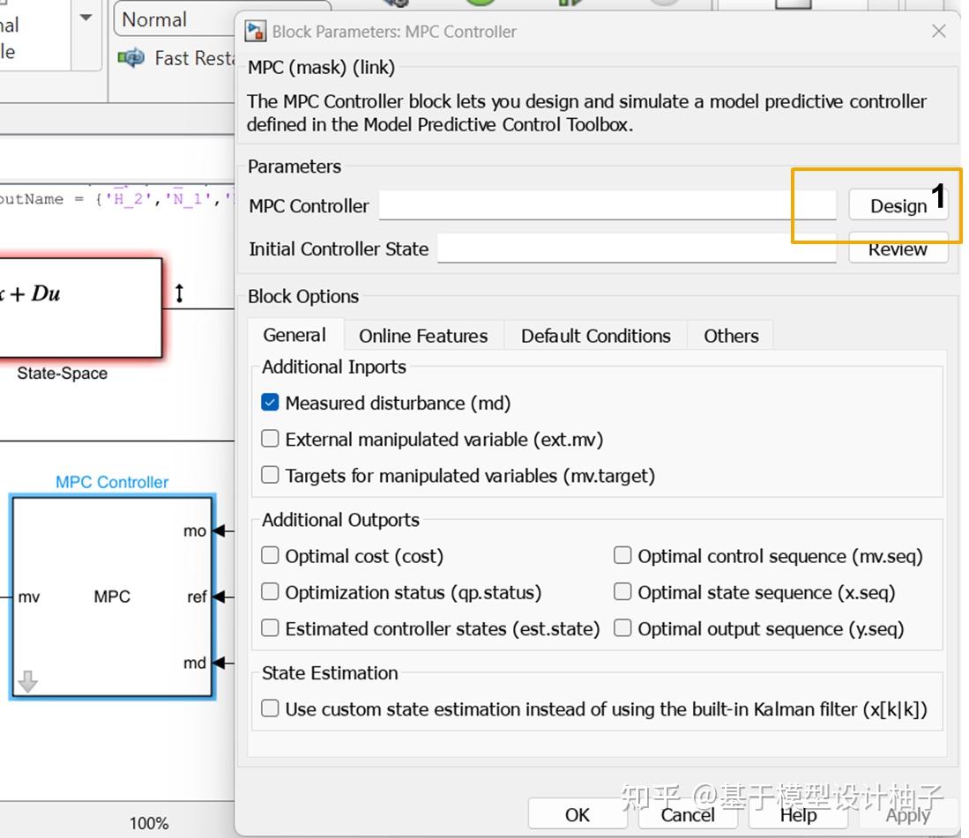Check the Optimal cost (cost) output
This screenshot has width=969, height=838.
click(x=269, y=556)
